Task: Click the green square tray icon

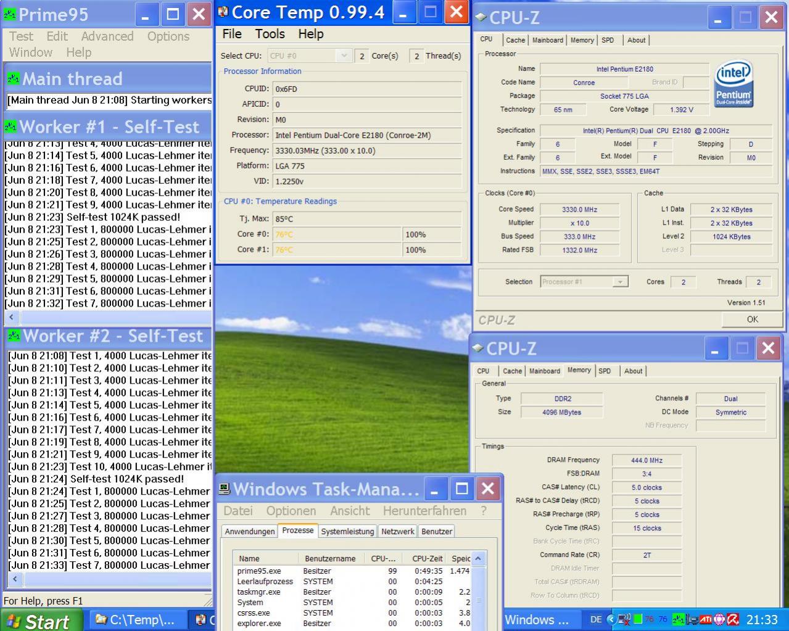Action: pos(638,619)
